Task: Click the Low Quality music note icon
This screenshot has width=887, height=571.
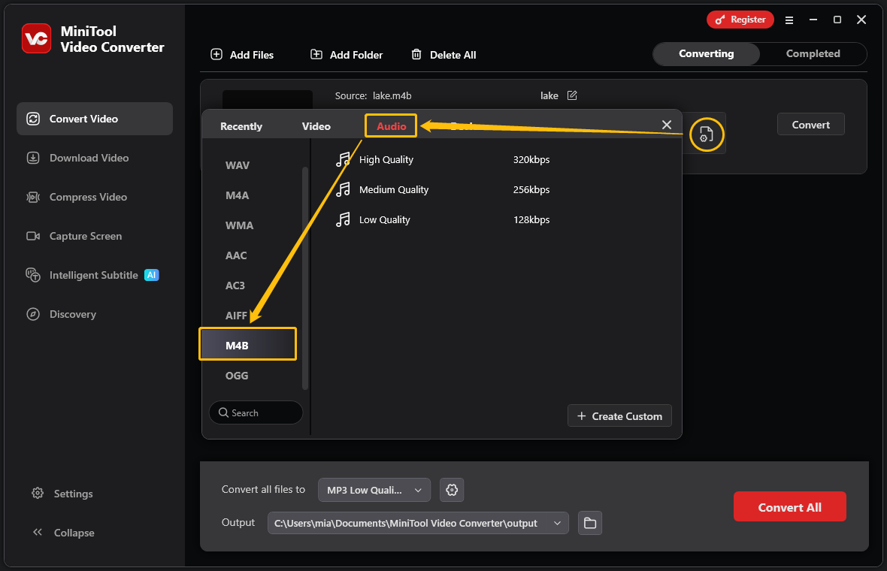Action: (343, 219)
